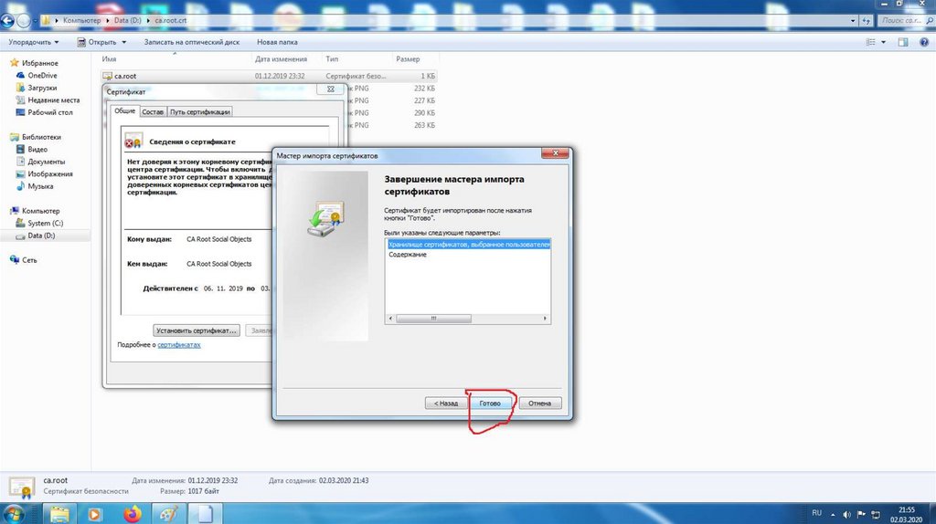Switch to the Состав tab
This screenshot has width=936, height=524.
pos(153,112)
